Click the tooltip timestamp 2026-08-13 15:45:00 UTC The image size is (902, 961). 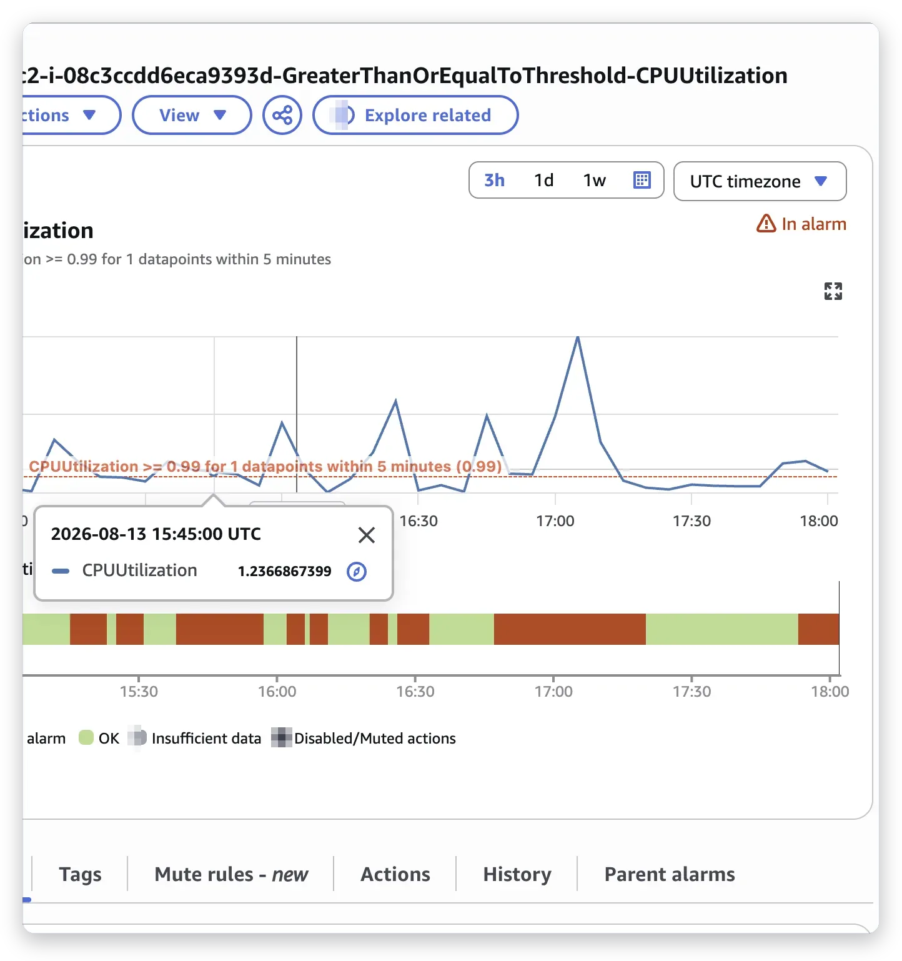point(156,534)
